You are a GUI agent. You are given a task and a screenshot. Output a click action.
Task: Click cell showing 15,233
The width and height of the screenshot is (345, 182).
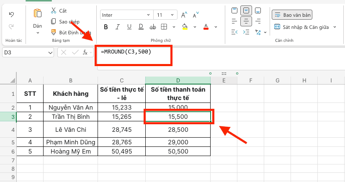tap(122, 108)
